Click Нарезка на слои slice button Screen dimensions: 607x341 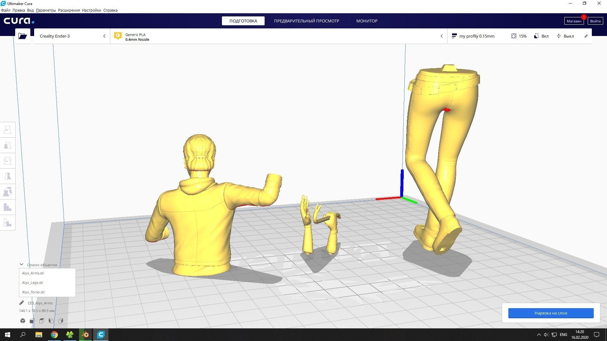point(551,313)
